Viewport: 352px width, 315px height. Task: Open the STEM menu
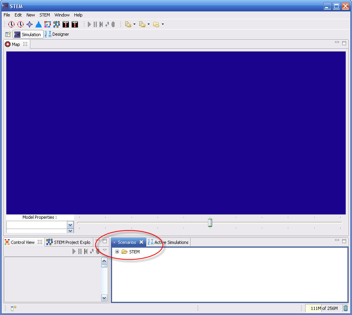(x=44, y=15)
